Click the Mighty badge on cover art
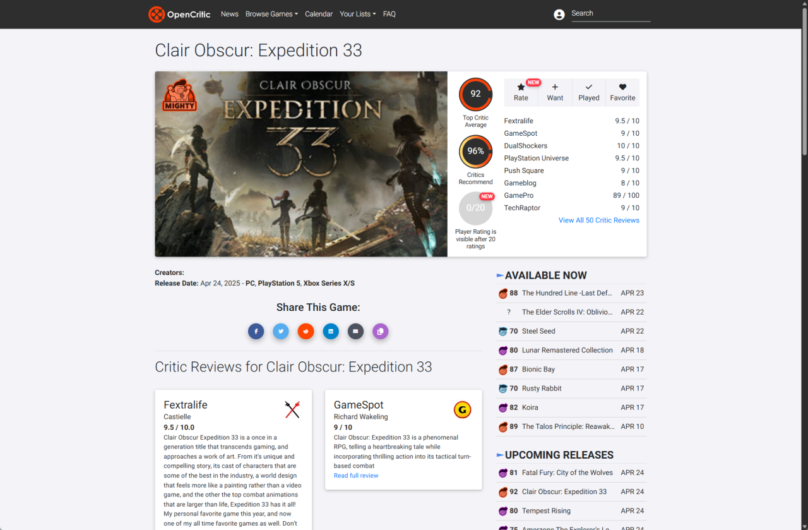Viewport: 808px width, 530px height. [179, 95]
